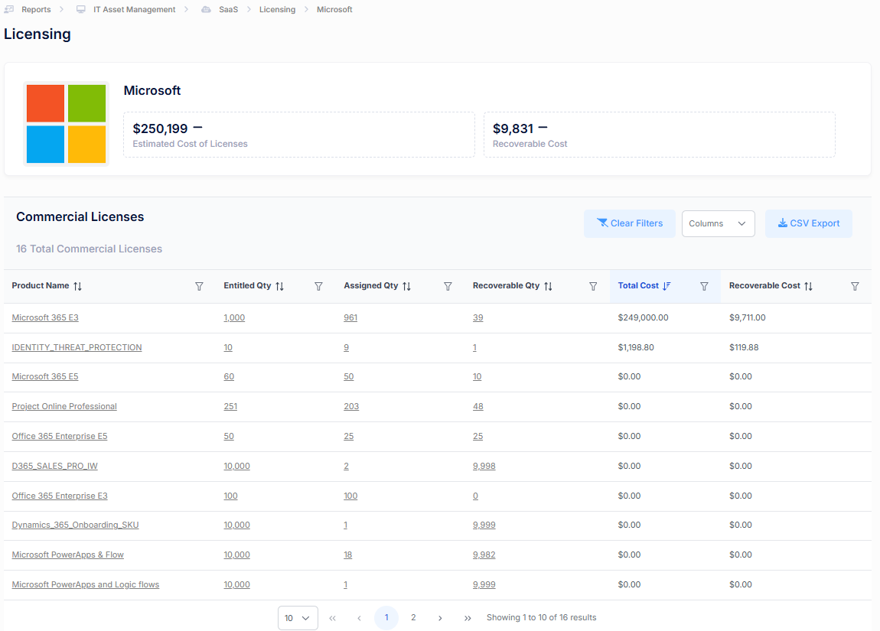The image size is (880, 631).
Task: Go to page 2 in pagination
Action: click(414, 617)
